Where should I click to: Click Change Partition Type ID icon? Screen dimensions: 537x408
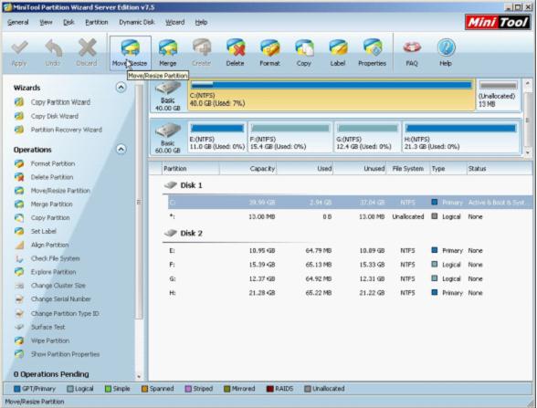coord(19,314)
